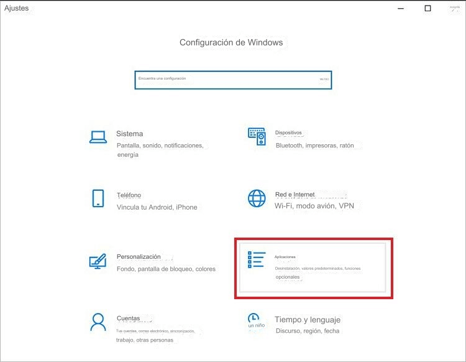Viewport: 466px width, 362px height.
Task: Click the Sistema laptop icon
Action: click(98, 137)
